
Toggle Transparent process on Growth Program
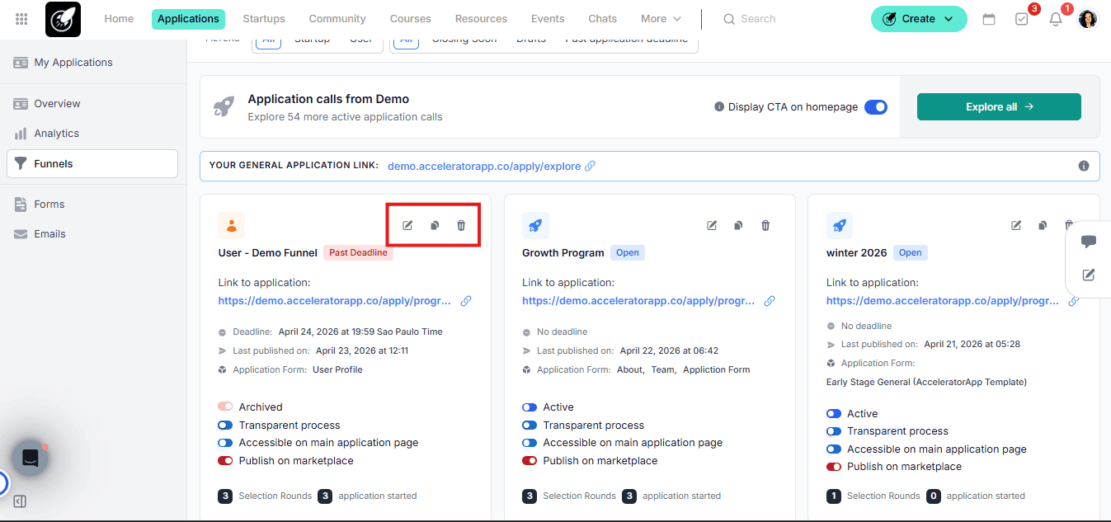[x=530, y=425]
